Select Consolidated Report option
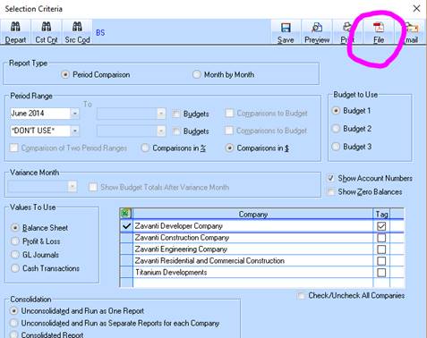 (x=13, y=334)
